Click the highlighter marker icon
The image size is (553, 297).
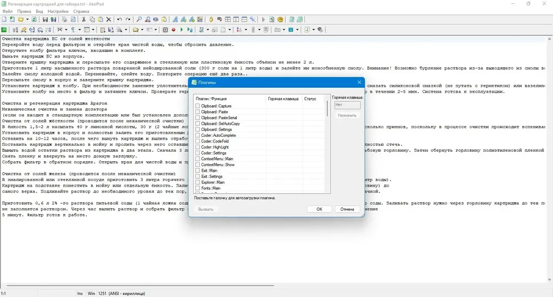(24, 30)
